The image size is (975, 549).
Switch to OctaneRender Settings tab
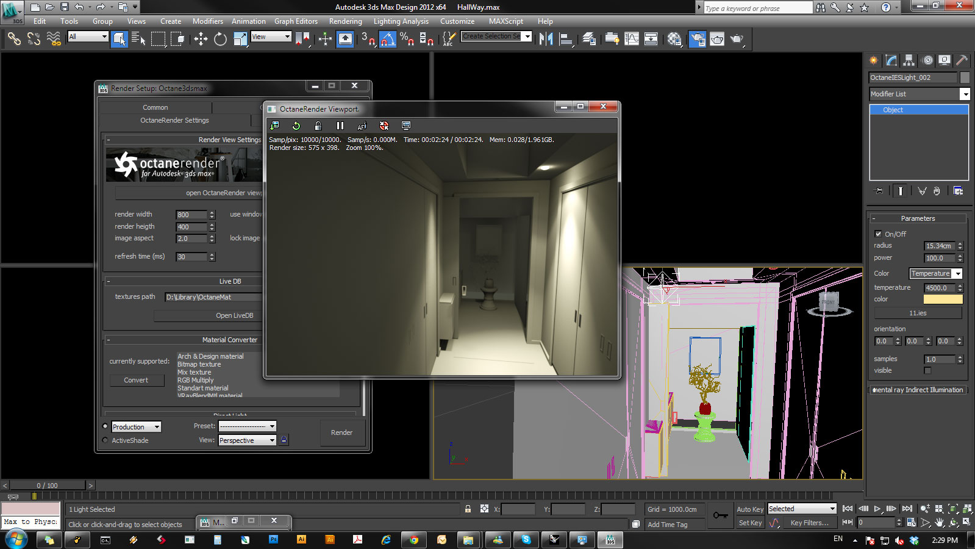point(175,120)
